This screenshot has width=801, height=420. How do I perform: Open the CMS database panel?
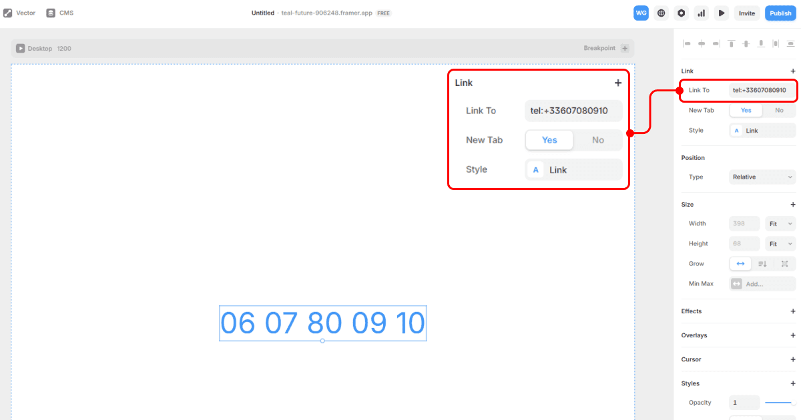[59, 13]
